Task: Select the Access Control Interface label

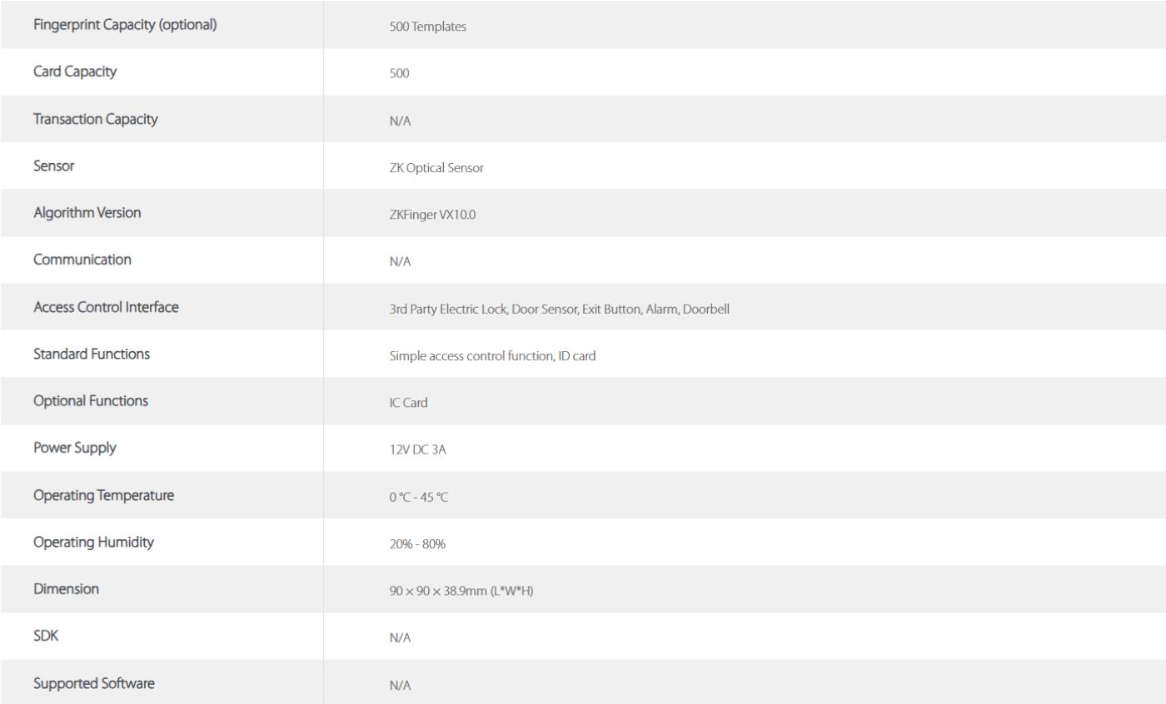Action: [x=106, y=307]
